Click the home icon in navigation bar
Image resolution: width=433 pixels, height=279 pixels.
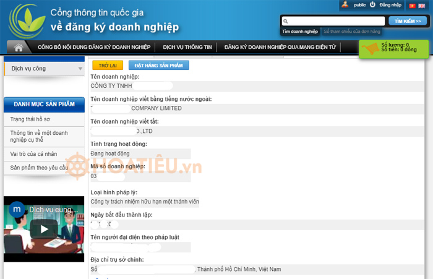[19, 47]
